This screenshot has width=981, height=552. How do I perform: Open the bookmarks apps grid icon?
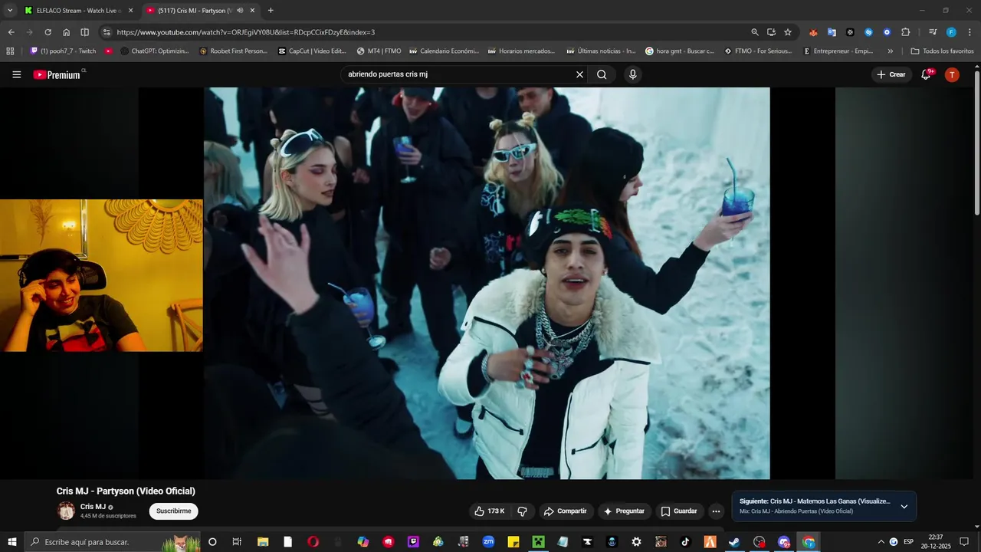pos(10,51)
